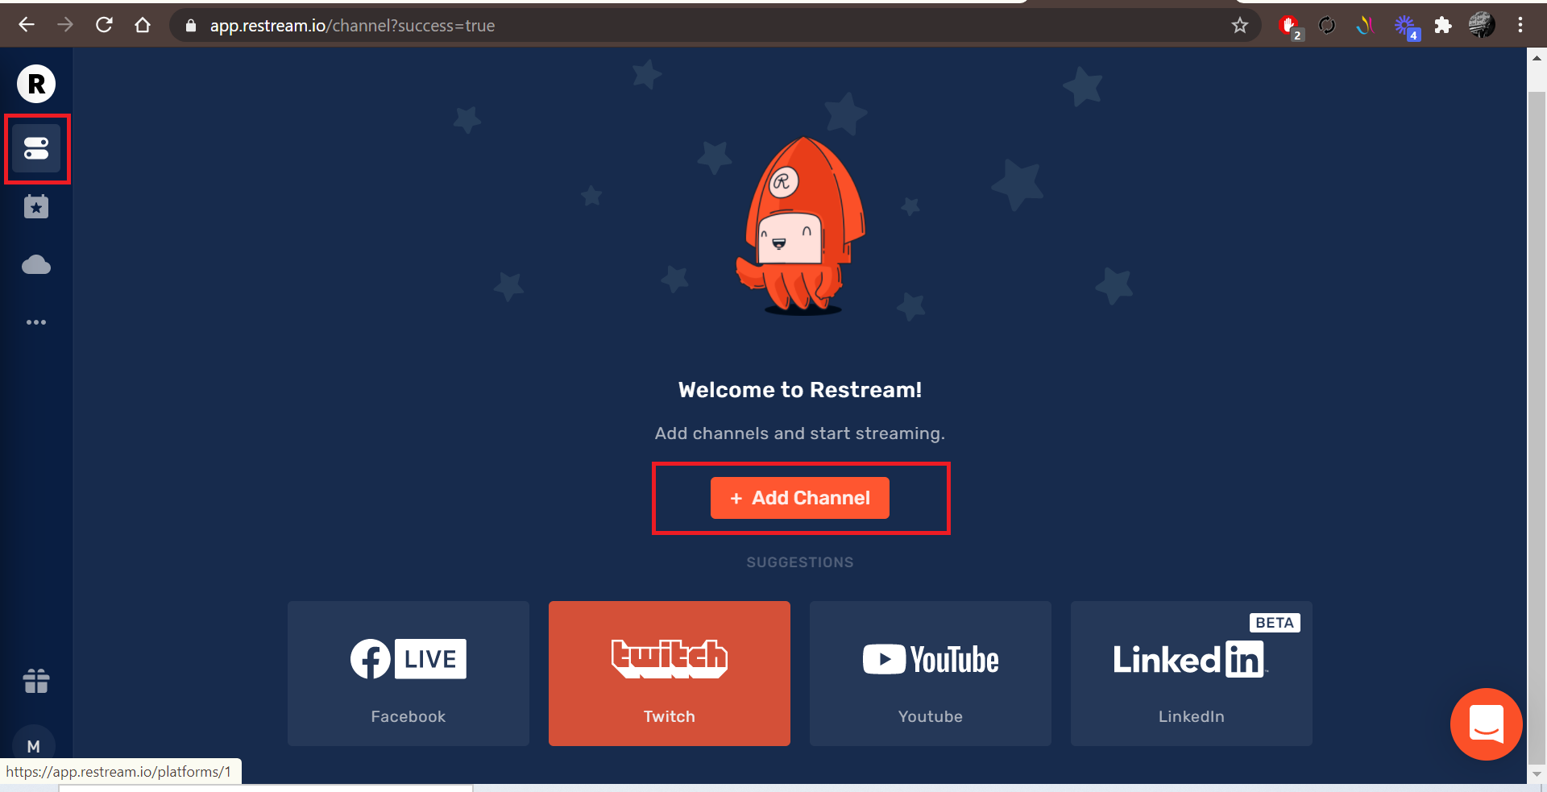Reload the page with the refresh button
This screenshot has width=1547, height=792.
(104, 26)
